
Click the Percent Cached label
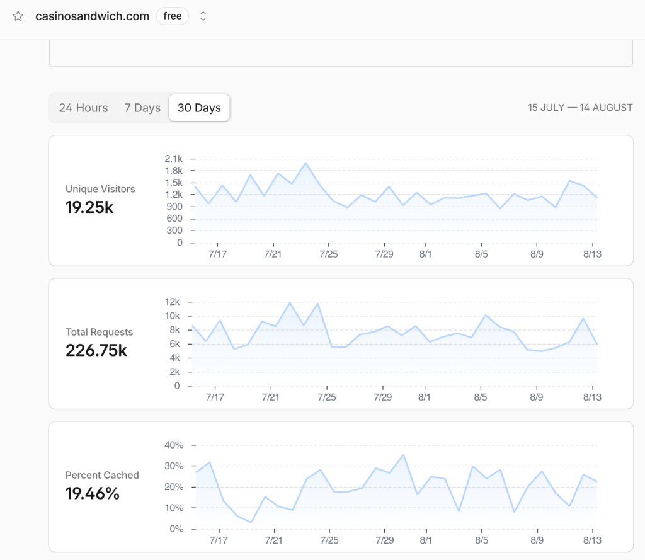102,475
